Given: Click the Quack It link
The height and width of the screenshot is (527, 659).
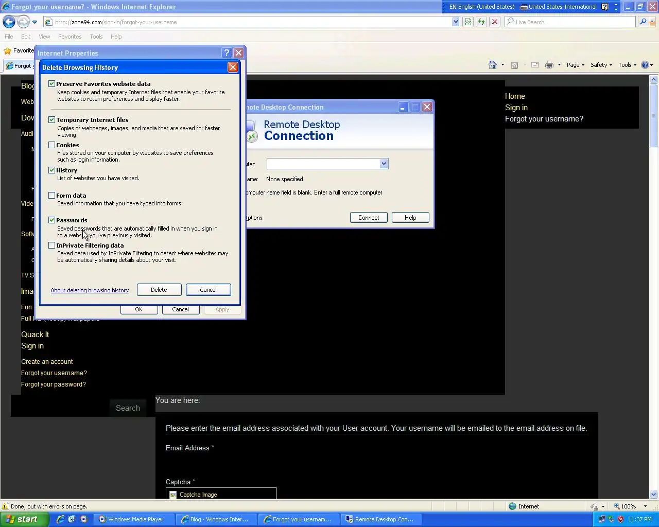Looking at the screenshot, I should point(35,335).
